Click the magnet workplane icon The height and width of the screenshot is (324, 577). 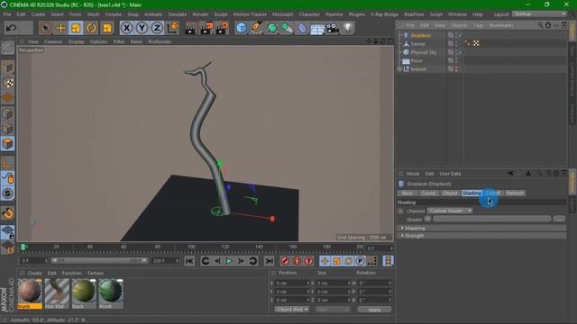(8, 213)
